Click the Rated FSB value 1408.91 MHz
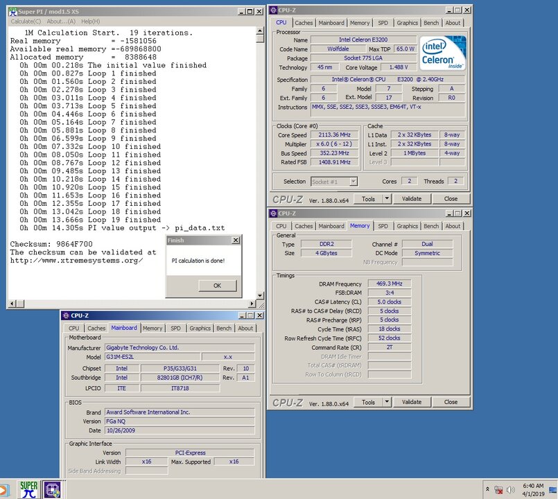Image resolution: width=558 pixels, height=499 pixels. pos(334,162)
